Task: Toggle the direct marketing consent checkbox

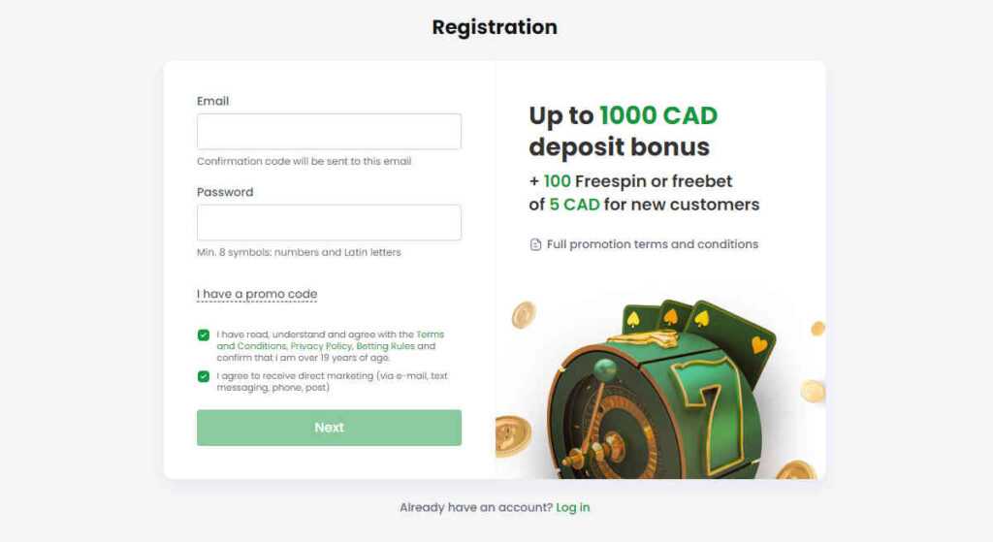Action: point(204,376)
